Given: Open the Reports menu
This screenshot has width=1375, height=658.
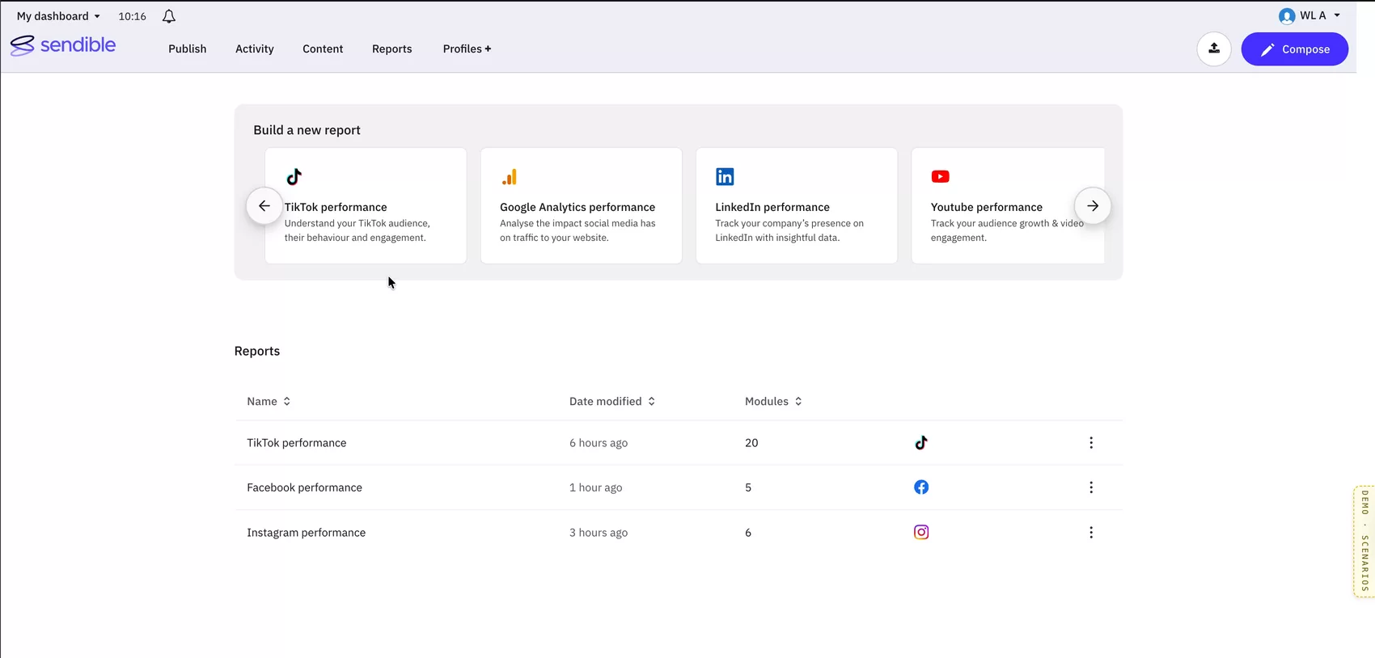Looking at the screenshot, I should point(392,49).
